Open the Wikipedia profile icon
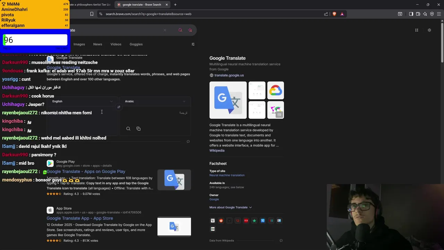 pos(213,220)
